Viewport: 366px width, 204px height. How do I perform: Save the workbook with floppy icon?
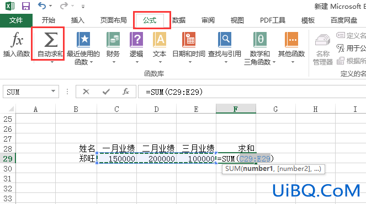pyautogui.click(x=26, y=6)
